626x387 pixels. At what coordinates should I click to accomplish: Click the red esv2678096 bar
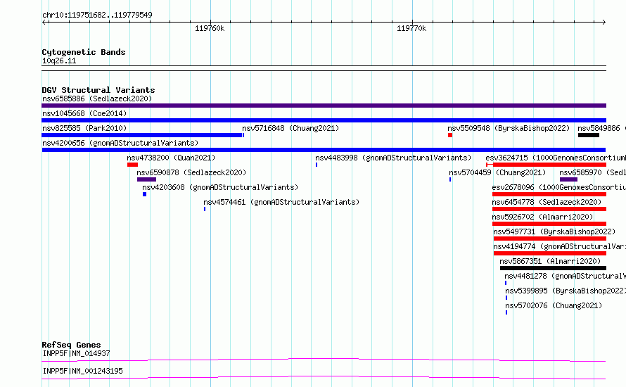click(x=549, y=194)
